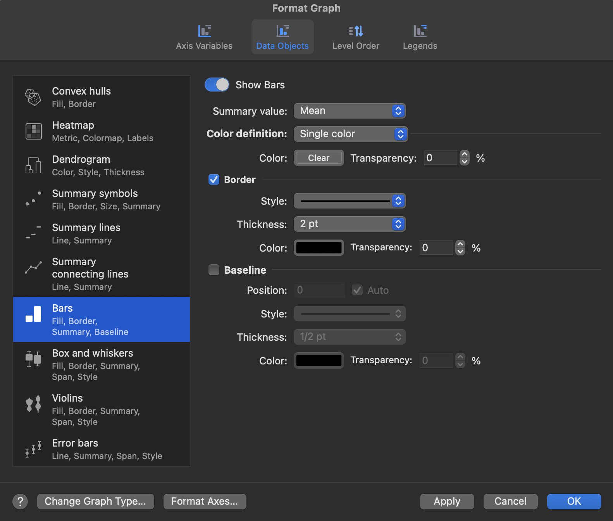This screenshot has height=521, width=613.
Task: Switch to the Data Objects tab
Action: [x=282, y=37]
